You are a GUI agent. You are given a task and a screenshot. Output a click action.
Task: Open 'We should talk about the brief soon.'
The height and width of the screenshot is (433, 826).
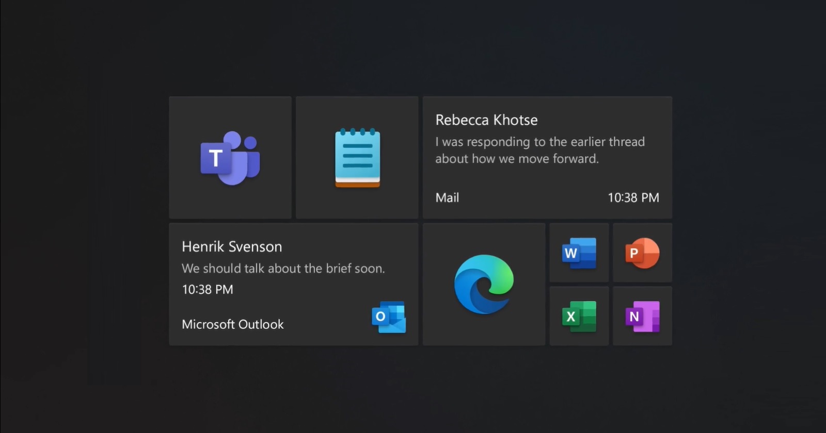(283, 269)
